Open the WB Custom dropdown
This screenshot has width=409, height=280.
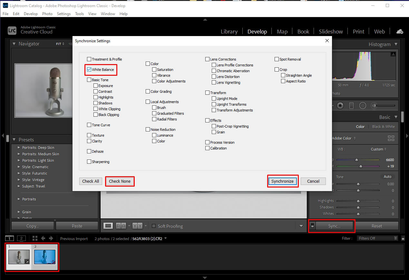[378, 149]
